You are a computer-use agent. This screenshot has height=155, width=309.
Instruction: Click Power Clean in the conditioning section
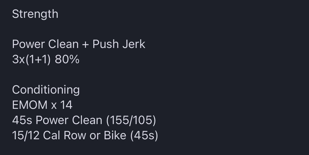[69, 120]
